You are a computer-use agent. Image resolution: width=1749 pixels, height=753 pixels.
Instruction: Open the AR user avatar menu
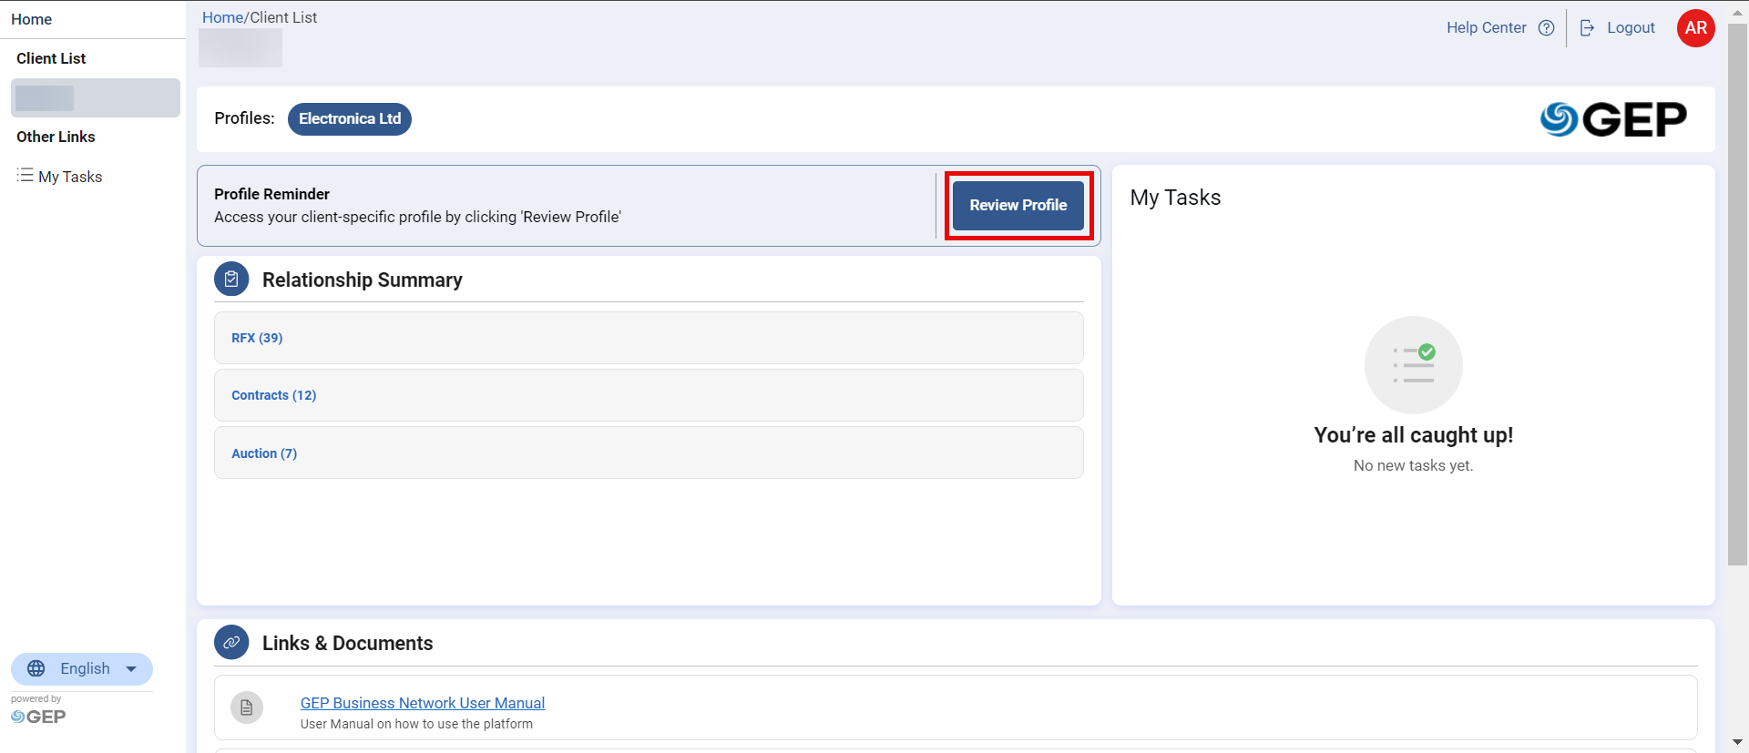point(1695,28)
